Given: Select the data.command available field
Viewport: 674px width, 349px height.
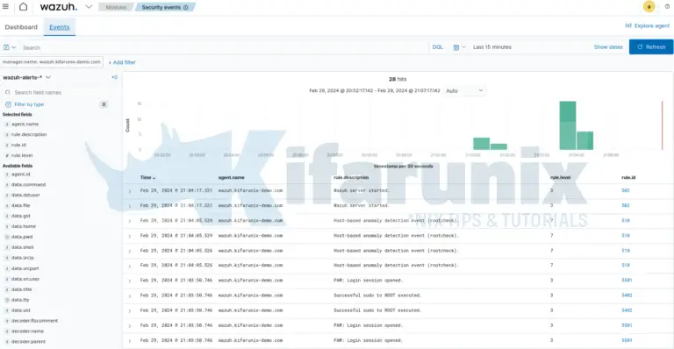Looking at the screenshot, I should (28, 185).
